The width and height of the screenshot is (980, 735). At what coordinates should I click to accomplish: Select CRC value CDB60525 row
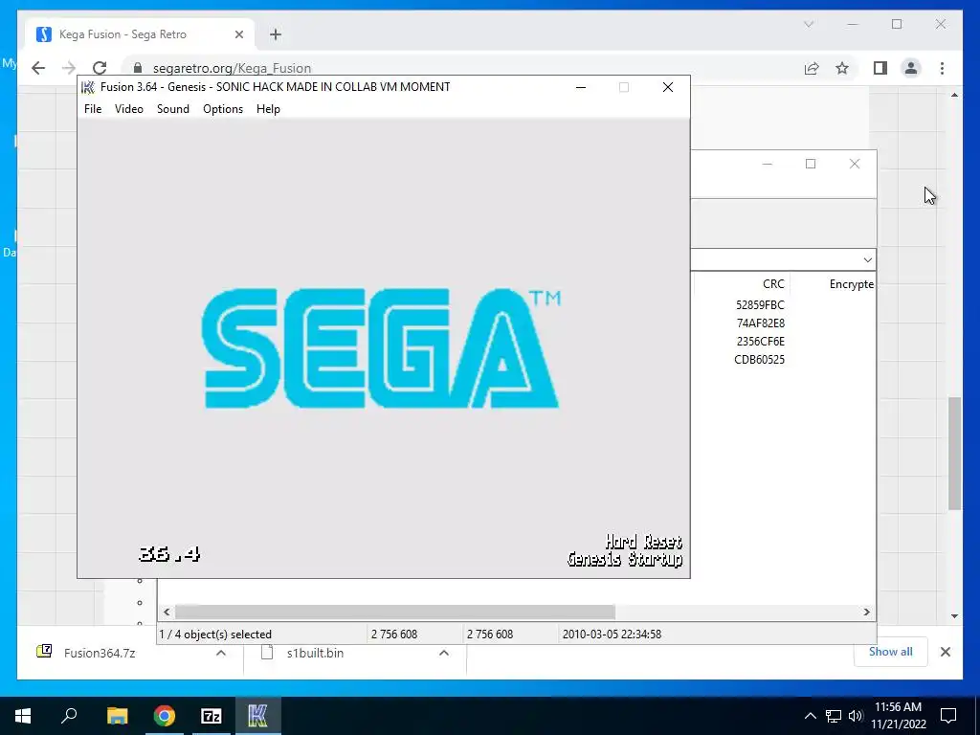pos(759,360)
